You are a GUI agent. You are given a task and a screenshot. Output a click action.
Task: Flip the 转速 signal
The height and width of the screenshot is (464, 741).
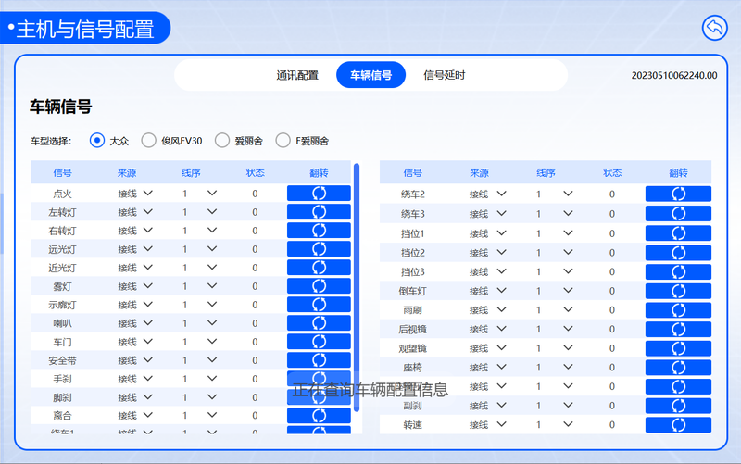pyautogui.click(x=678, y=425)
